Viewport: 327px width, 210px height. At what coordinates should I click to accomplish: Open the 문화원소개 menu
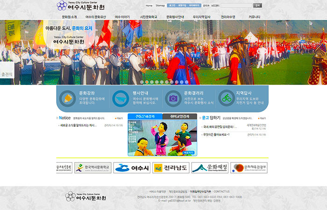[69, 17]
